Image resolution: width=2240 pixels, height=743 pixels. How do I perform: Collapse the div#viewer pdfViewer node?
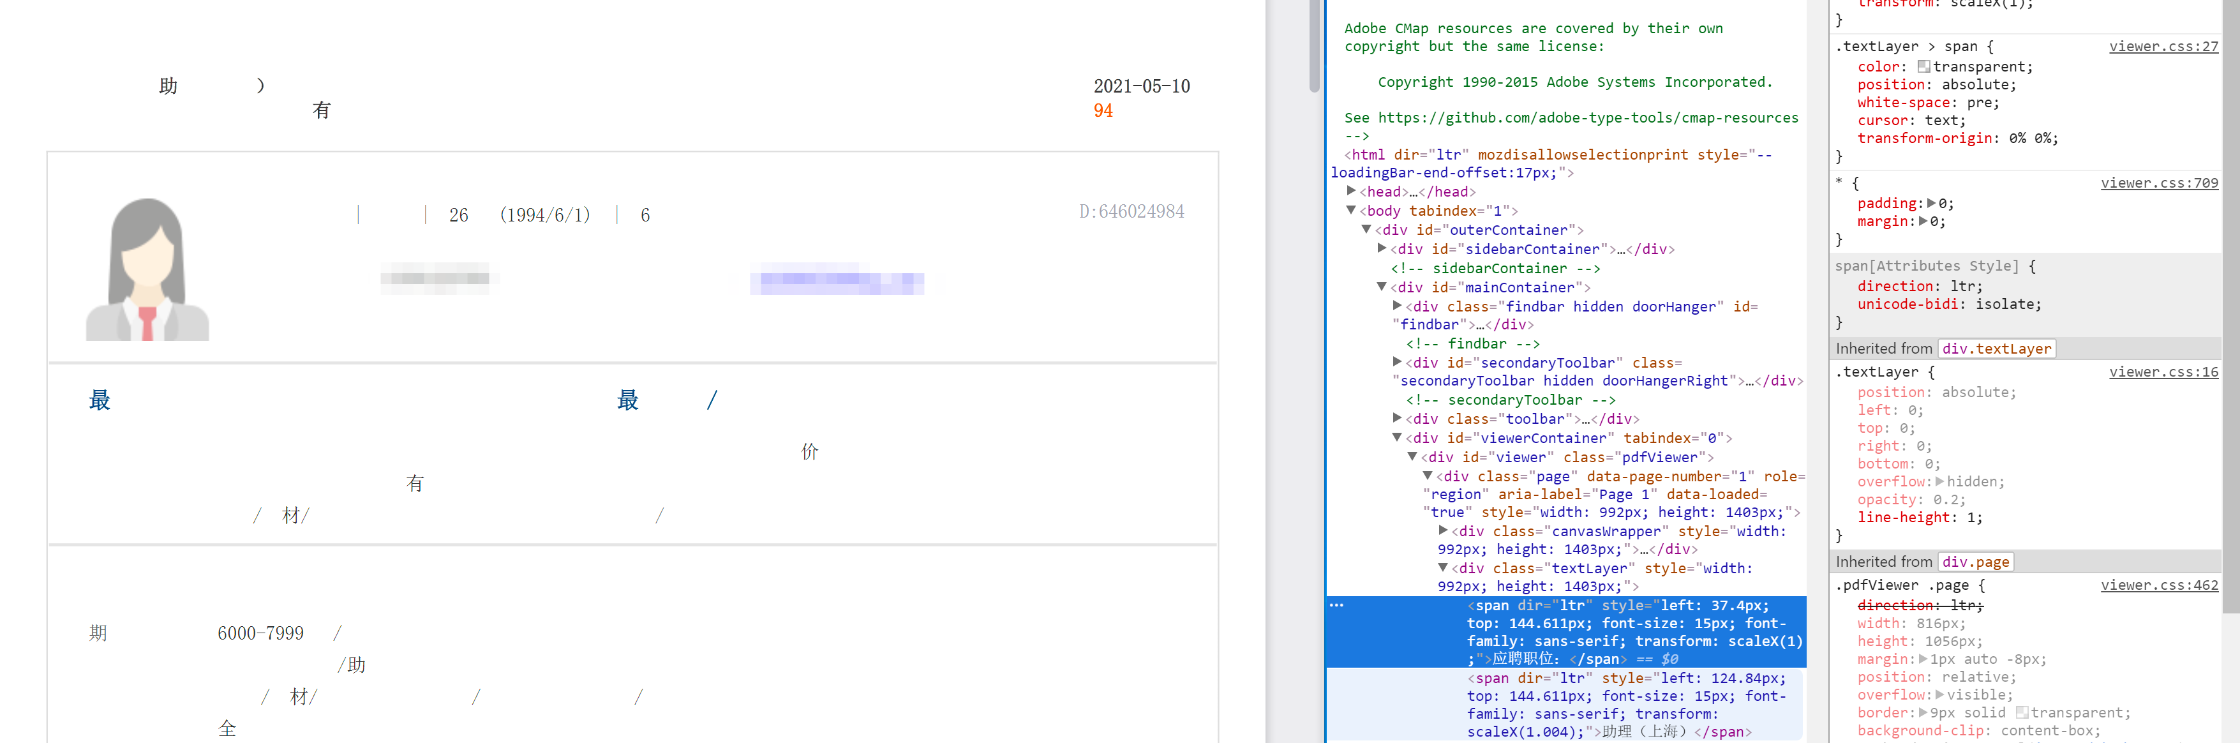1413,457
